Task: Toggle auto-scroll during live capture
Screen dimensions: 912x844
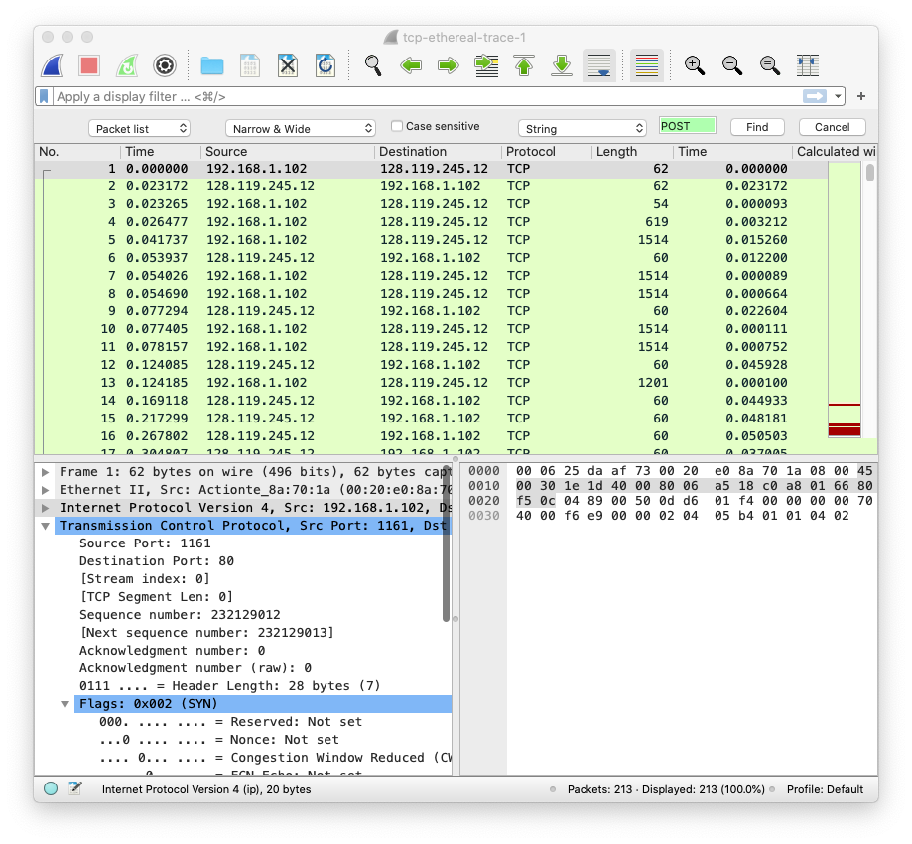Action: point(599,65)
